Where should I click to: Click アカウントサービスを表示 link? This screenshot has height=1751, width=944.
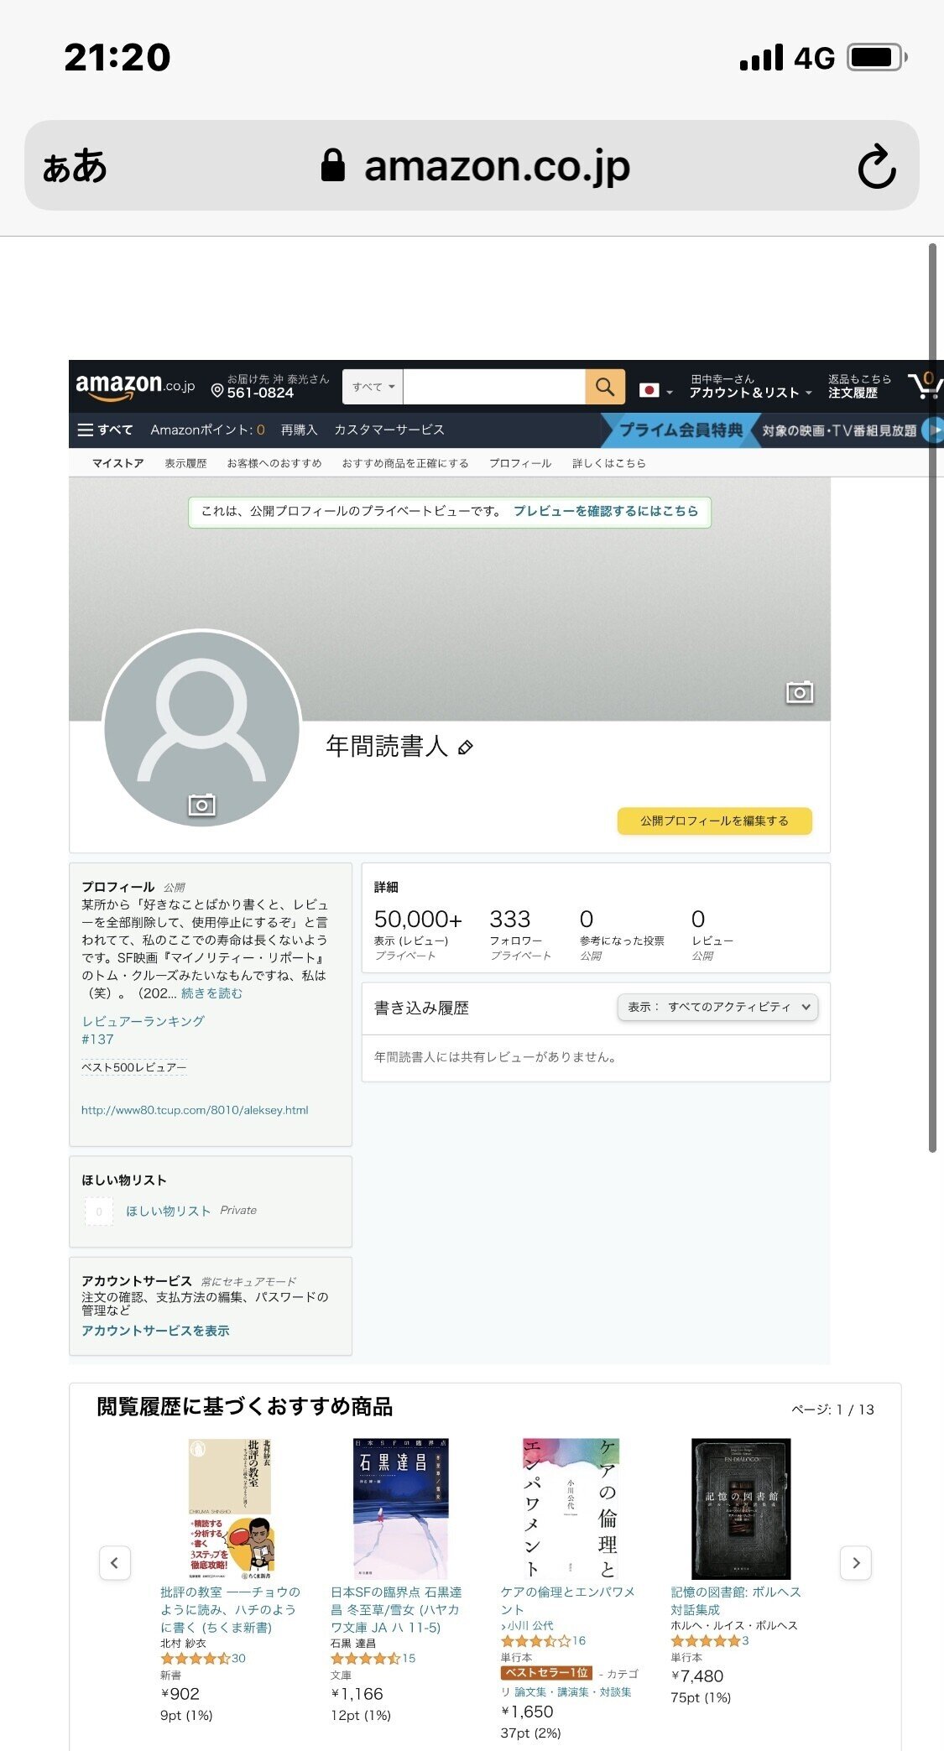pyautogui.click(x=155, y=1331)
